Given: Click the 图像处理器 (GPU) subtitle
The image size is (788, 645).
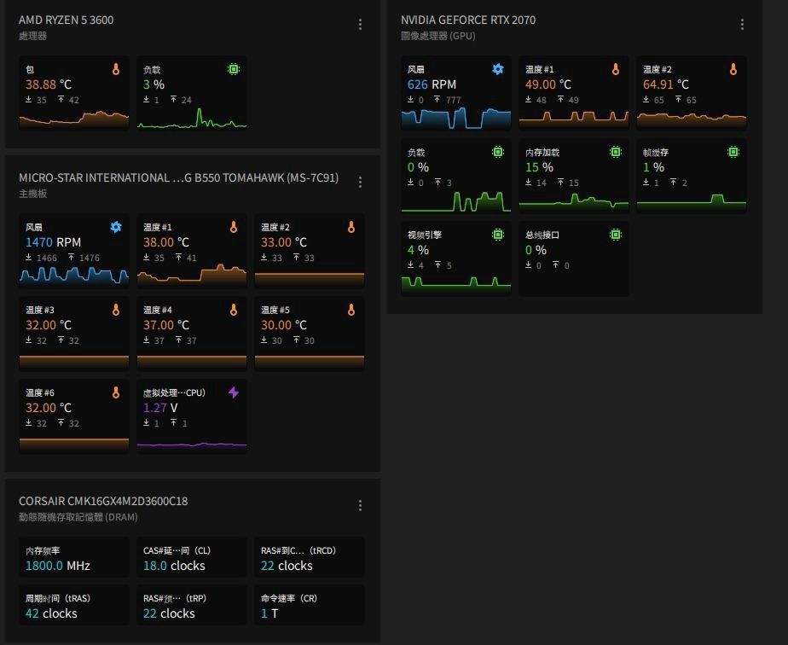Looking at the screenshot, I should click(x=437, y=36).
